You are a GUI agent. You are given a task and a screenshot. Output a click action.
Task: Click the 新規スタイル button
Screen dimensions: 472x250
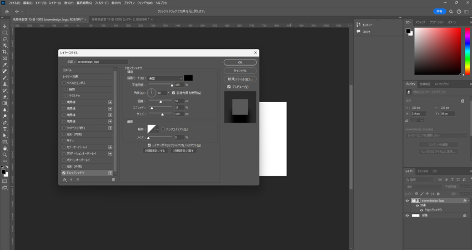[x=240, y=79]
